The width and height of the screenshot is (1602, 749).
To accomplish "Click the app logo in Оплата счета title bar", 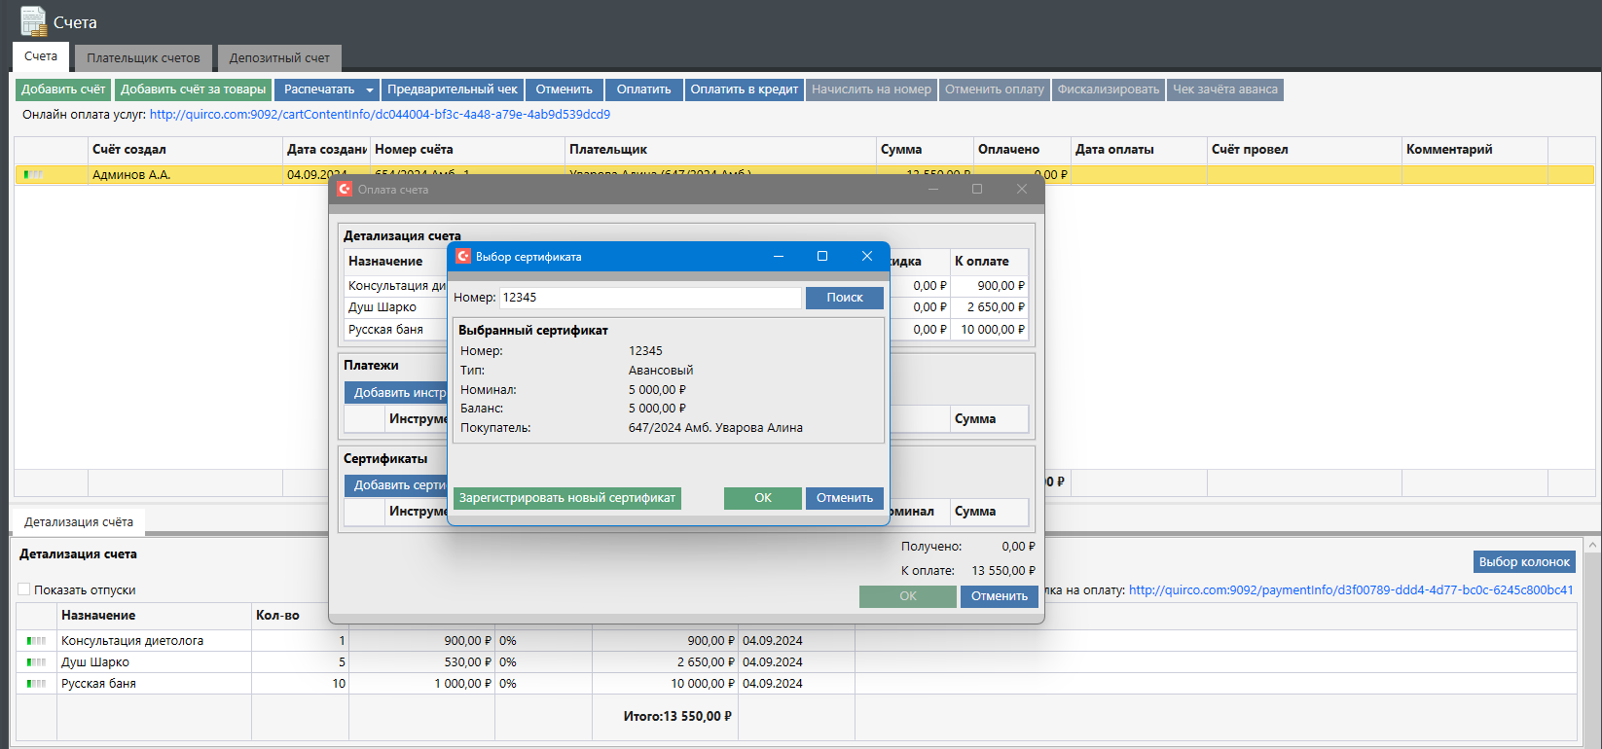I will [345, 189].
